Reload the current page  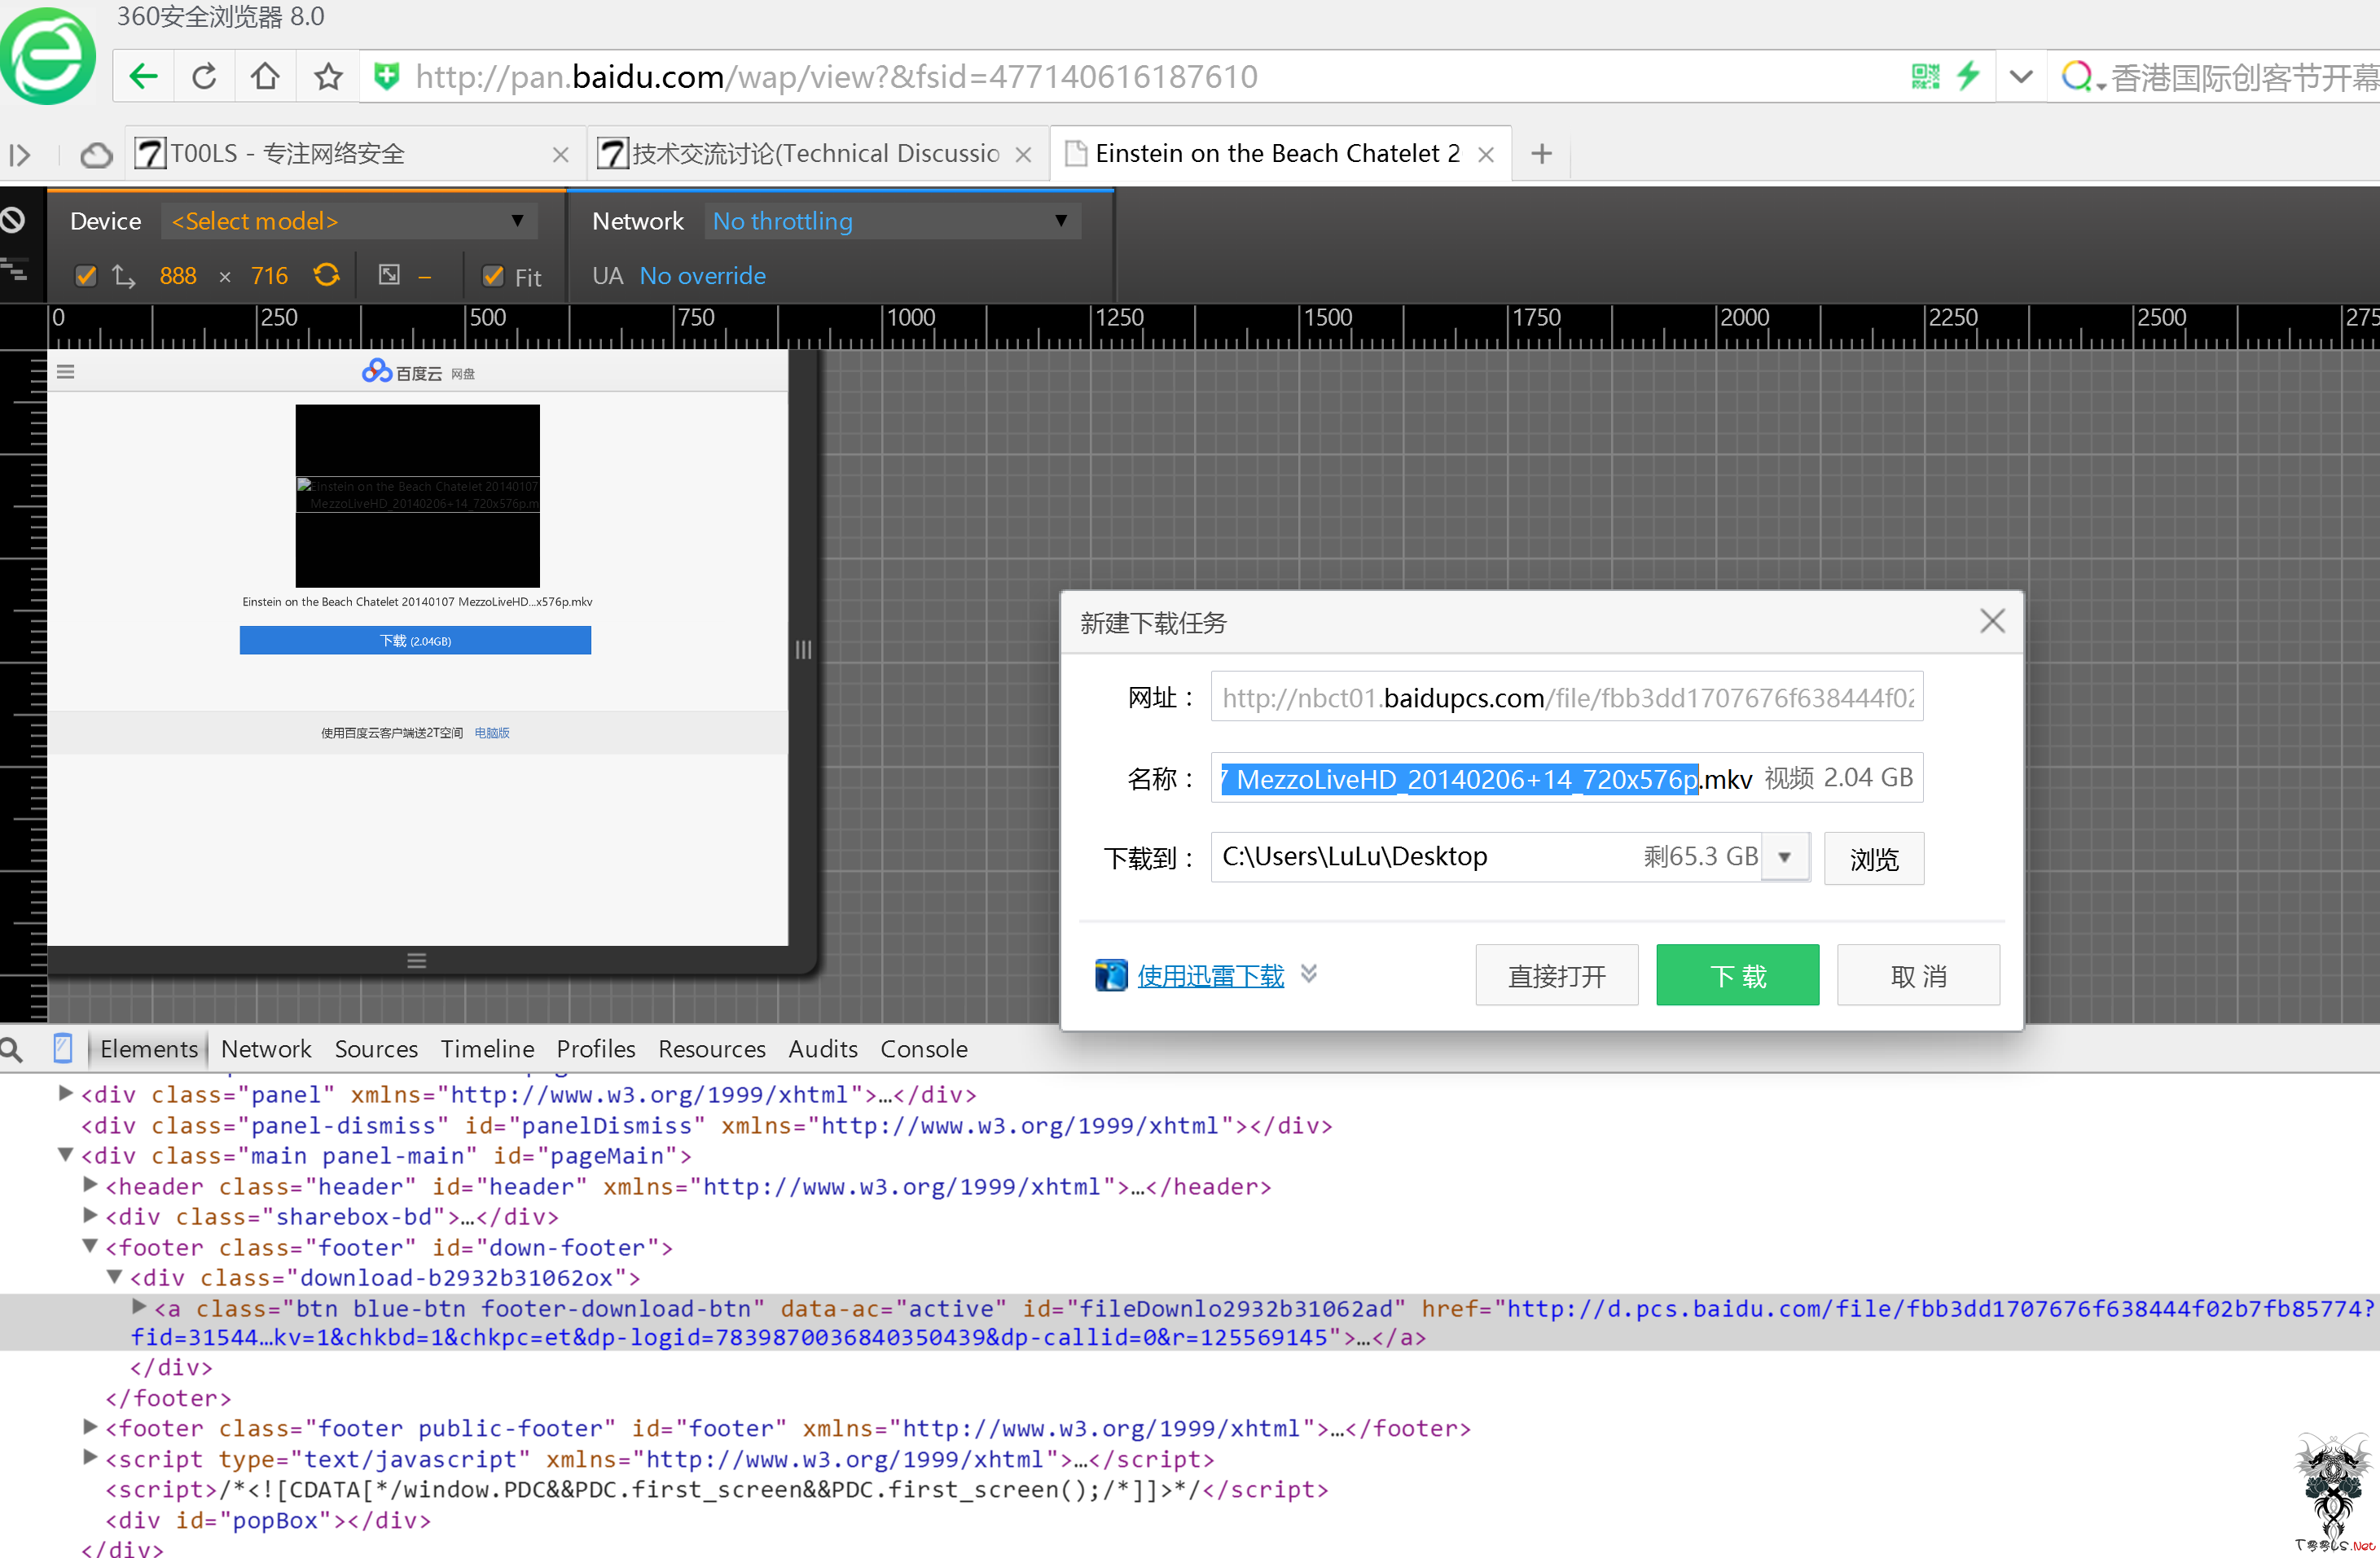pos(205,77)
